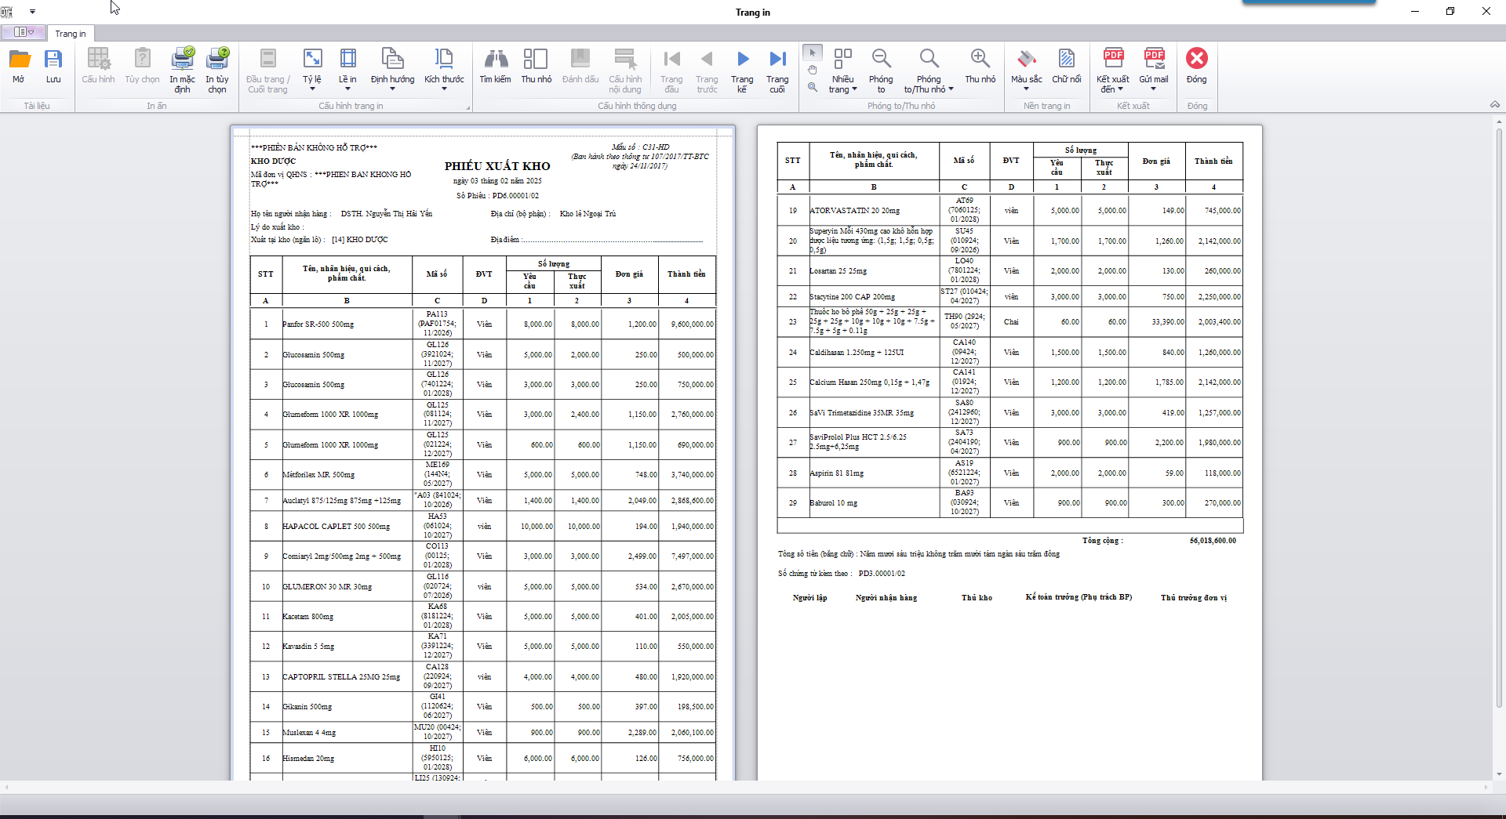Open the Chữ nổi watermark settings
This screenshot has height=819, width=1506.
1066,66
